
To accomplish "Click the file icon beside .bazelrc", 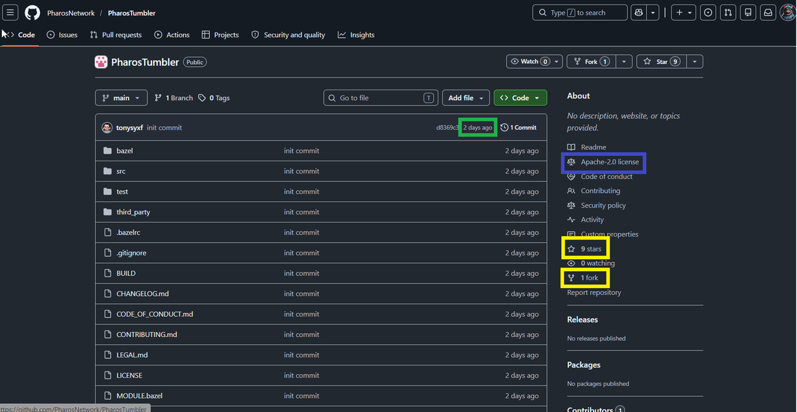I will [108, 233].
